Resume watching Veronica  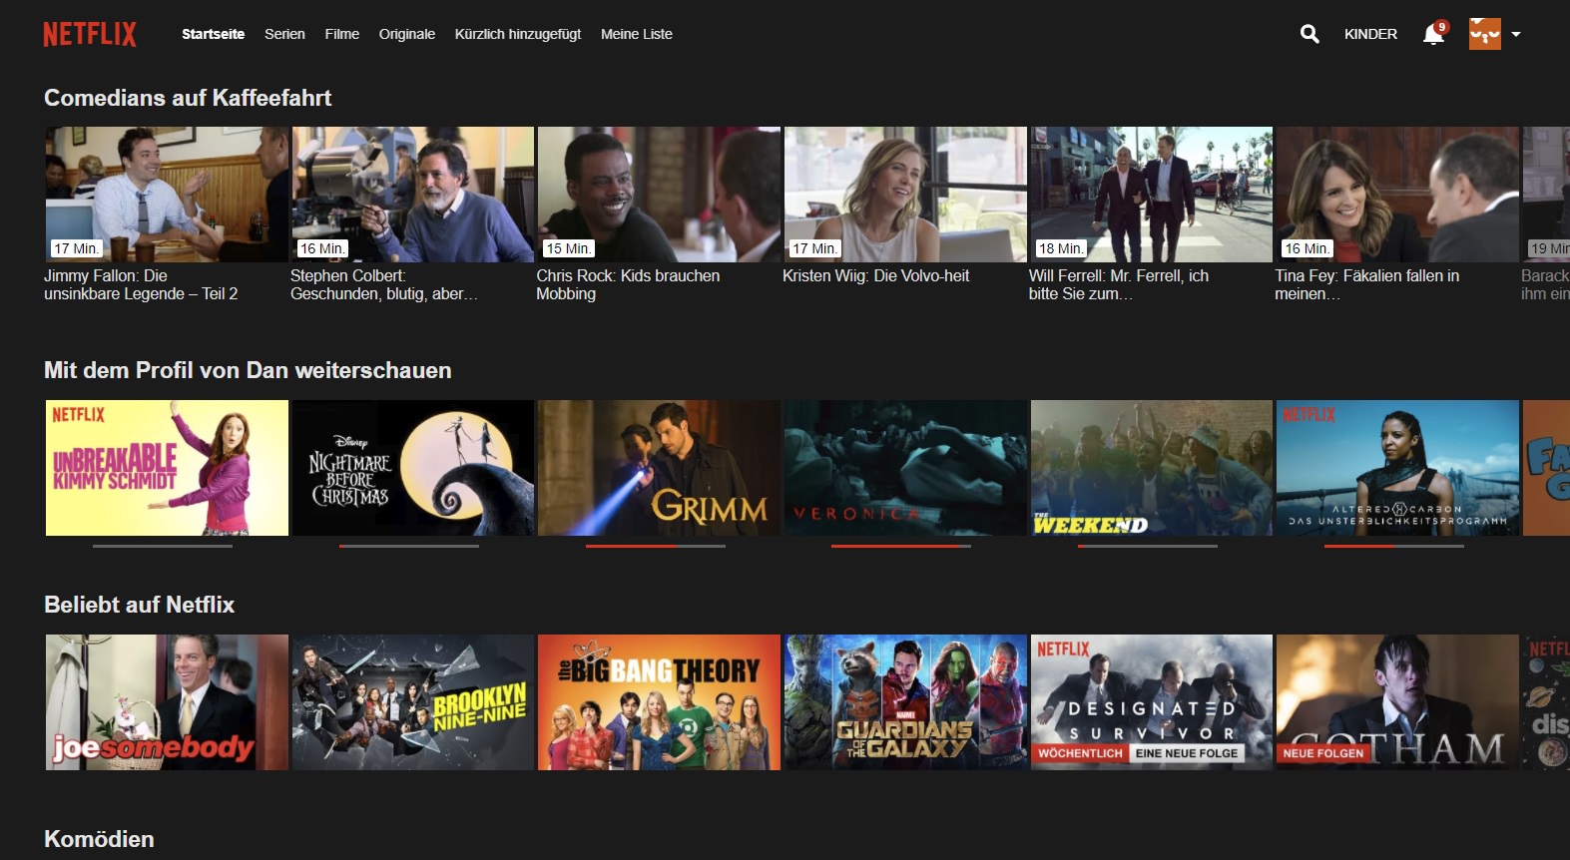(x=905, y=468)
